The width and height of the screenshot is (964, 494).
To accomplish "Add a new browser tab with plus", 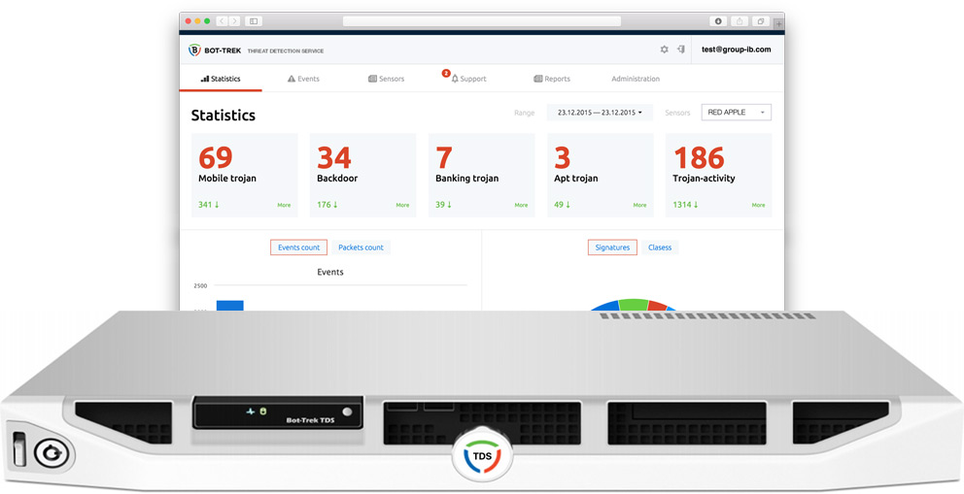I will coord(778,23).
